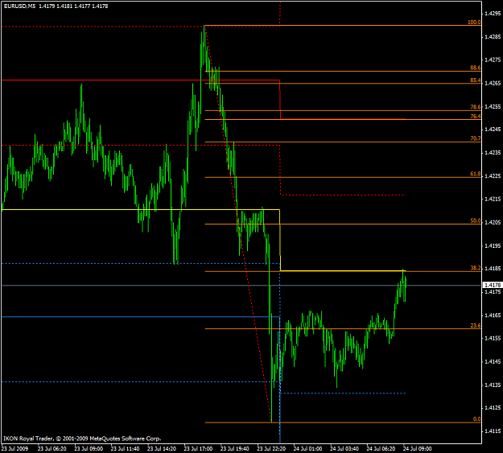Click the 24 Jul 01:00 time label
Image resolution: width=503 pixels, height=453 pixels.
coord(308,448)
